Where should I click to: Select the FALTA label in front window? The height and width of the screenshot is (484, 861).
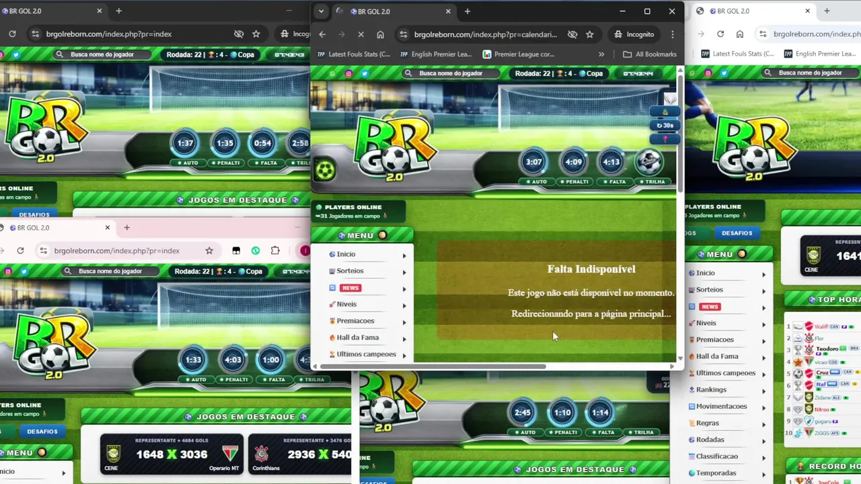tap(613, 182)
